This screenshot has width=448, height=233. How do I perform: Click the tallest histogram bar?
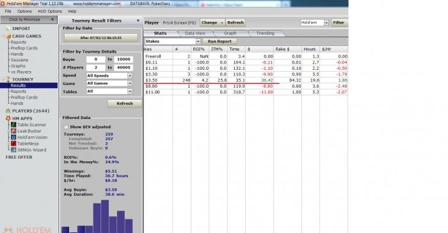click(105, 216)
